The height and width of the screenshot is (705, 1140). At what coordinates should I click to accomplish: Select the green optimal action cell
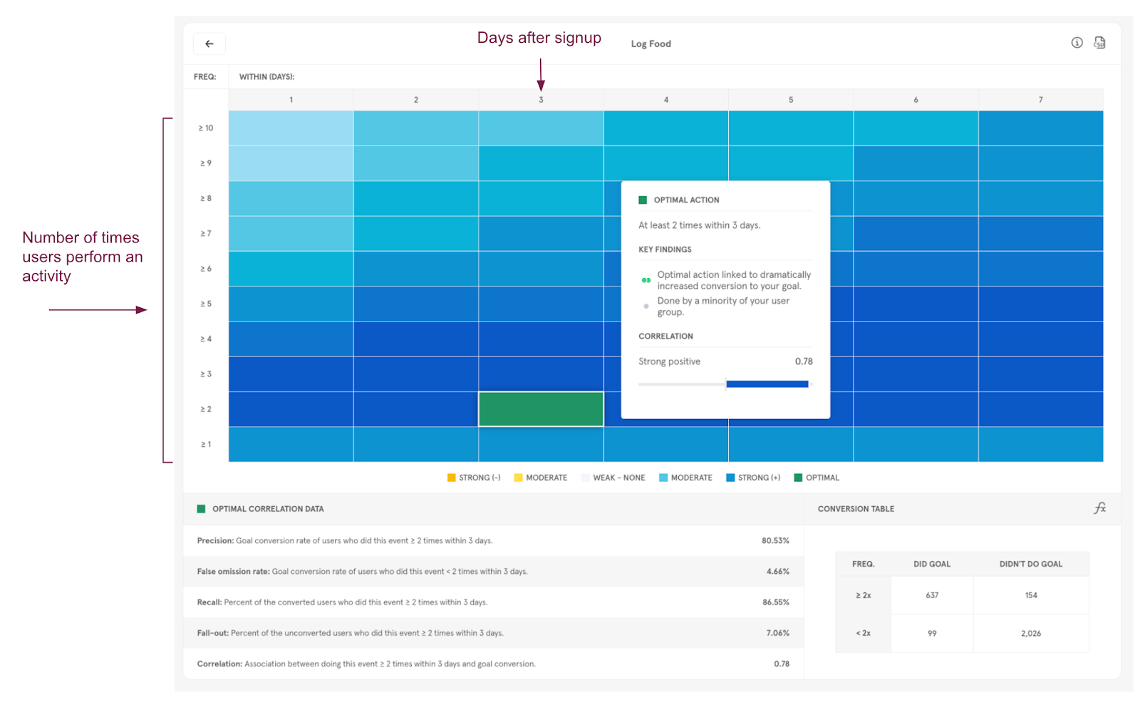click(x=541, y=409)
